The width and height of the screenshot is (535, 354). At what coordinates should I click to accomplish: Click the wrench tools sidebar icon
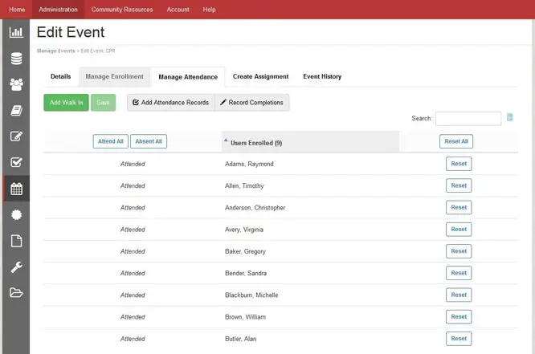coord(15,267)
